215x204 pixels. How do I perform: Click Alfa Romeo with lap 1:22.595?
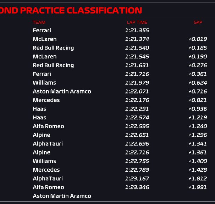coord(107,126)
